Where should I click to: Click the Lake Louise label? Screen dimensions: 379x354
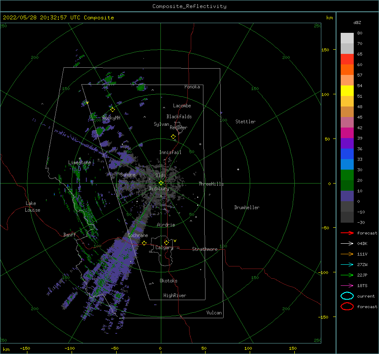[32, 207]
